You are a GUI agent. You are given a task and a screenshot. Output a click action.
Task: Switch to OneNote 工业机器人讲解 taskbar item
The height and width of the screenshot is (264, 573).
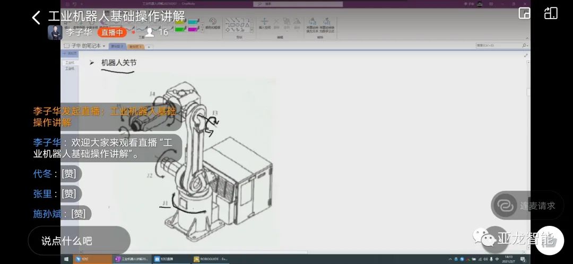pos(132,259)
